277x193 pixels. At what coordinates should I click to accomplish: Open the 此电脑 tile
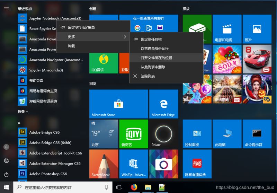[227, 134]
